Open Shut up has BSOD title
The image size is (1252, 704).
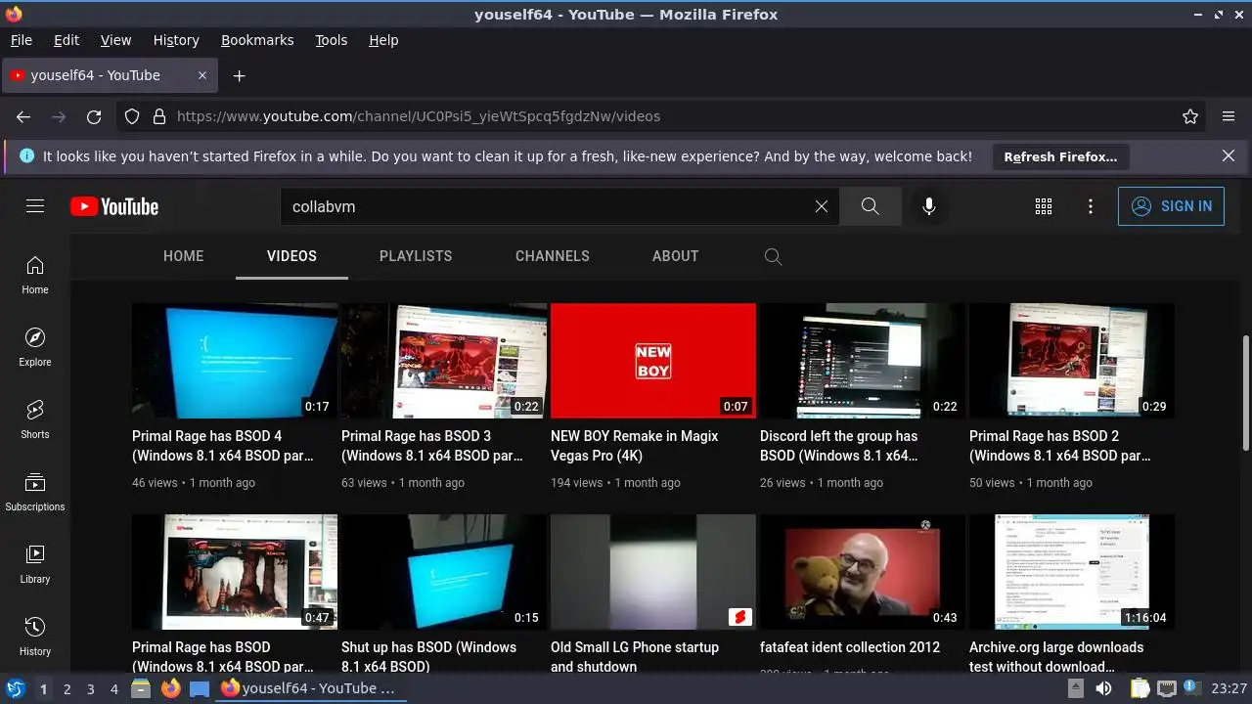(x=428, y=657)
